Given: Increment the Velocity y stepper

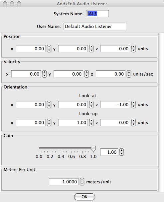Looking at the screenshot, I should [x=86, y=72].
